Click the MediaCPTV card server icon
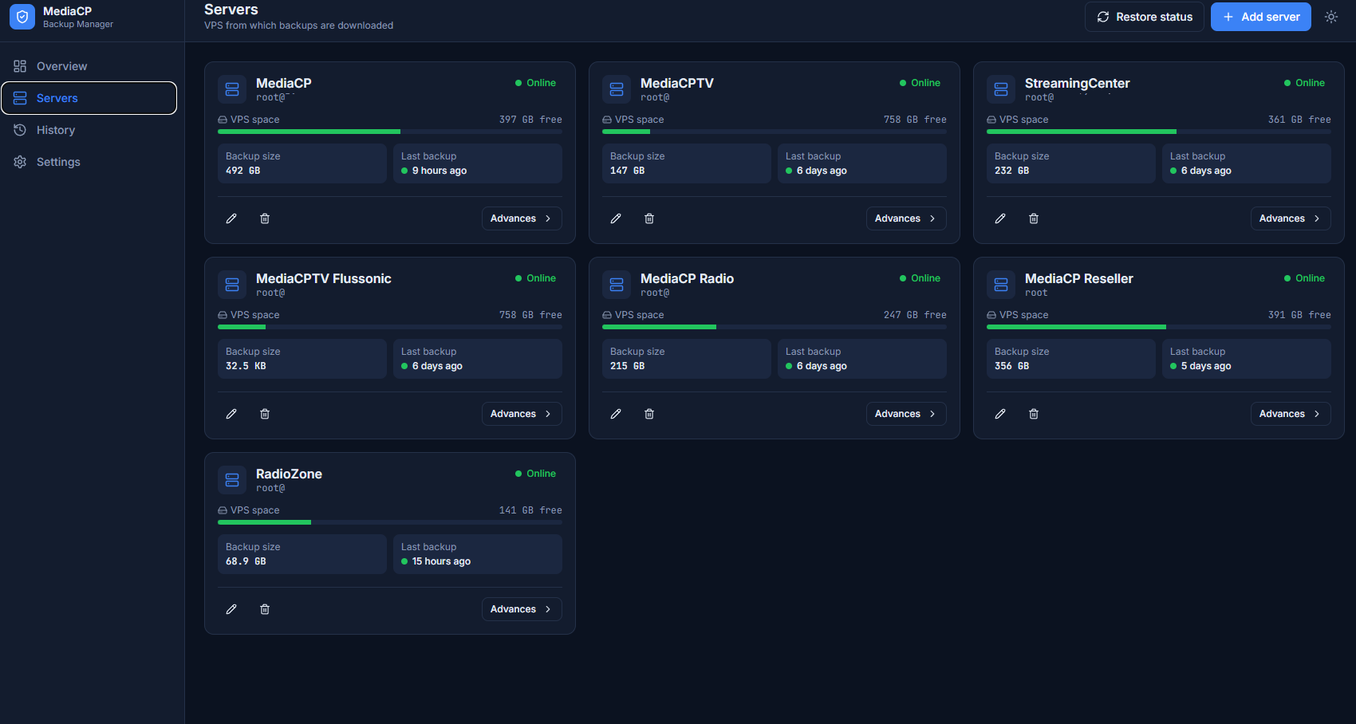Image resolution: width=1356 pixels, height=724 pixels. [x=617, y=89]
